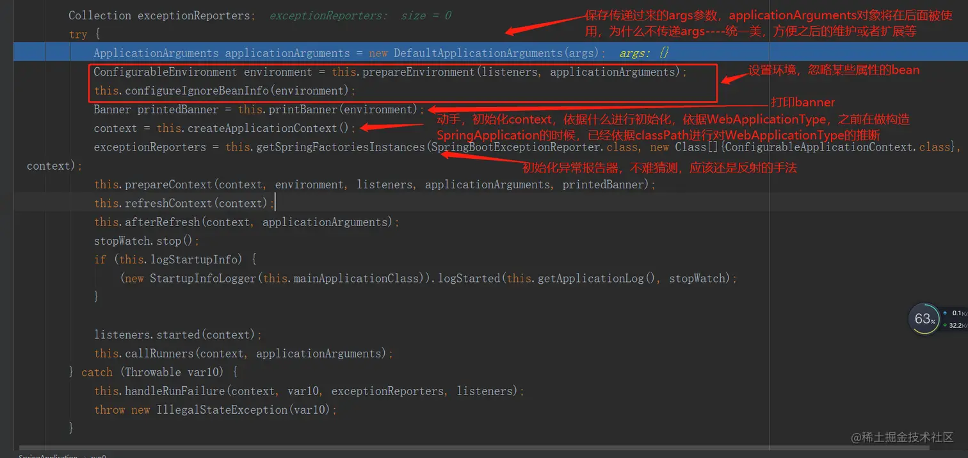Image resolution: width=968 pixels, height=458 pixels.
Task: Click the 63% floating monitor circle
Action: (x=924, y=319)
